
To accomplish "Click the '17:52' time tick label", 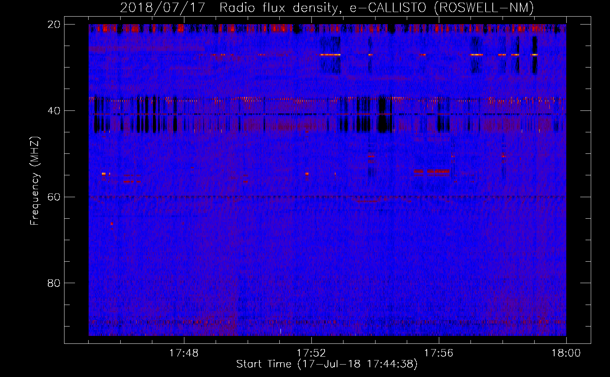I will click(x=311, y=353).
